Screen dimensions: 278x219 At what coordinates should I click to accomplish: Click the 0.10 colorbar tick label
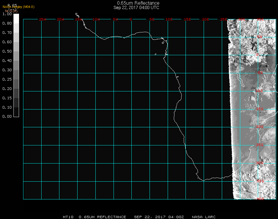coord(7,107)
